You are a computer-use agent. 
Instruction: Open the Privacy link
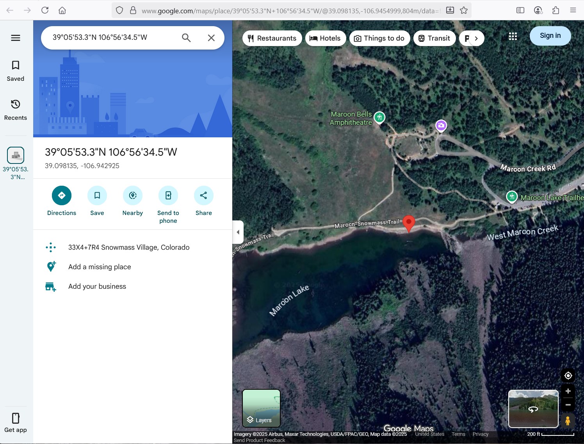click(480, 434)
